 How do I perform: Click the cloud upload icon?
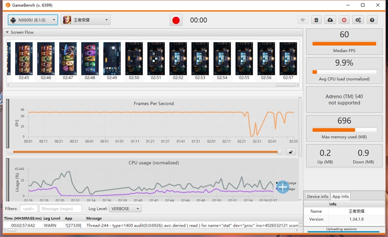coord(330,20)
